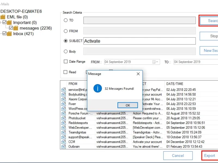
Task: Click mail icon in Outbrain row
Action: point(63,146)
